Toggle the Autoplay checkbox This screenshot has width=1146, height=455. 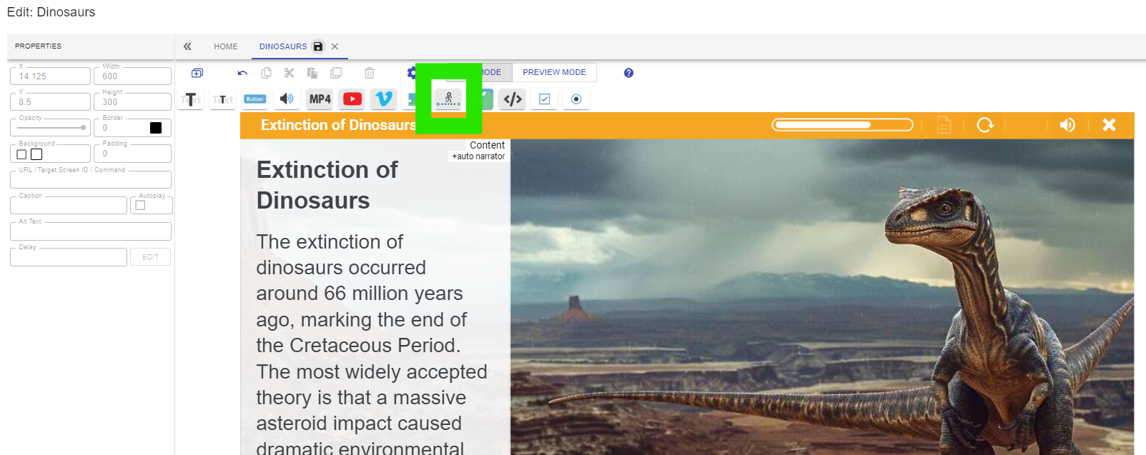[x=141, y=206]
